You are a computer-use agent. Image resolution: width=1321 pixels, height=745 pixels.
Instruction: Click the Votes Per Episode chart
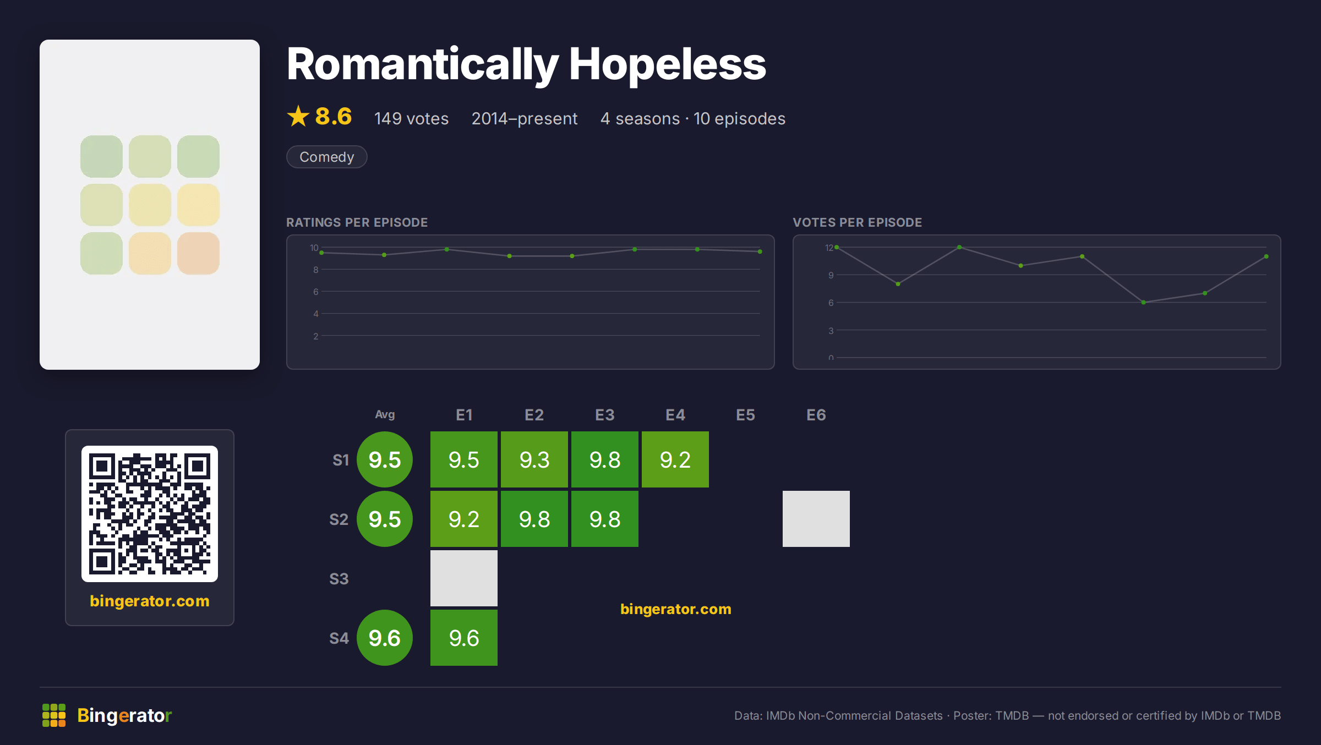click(1037, 302)
